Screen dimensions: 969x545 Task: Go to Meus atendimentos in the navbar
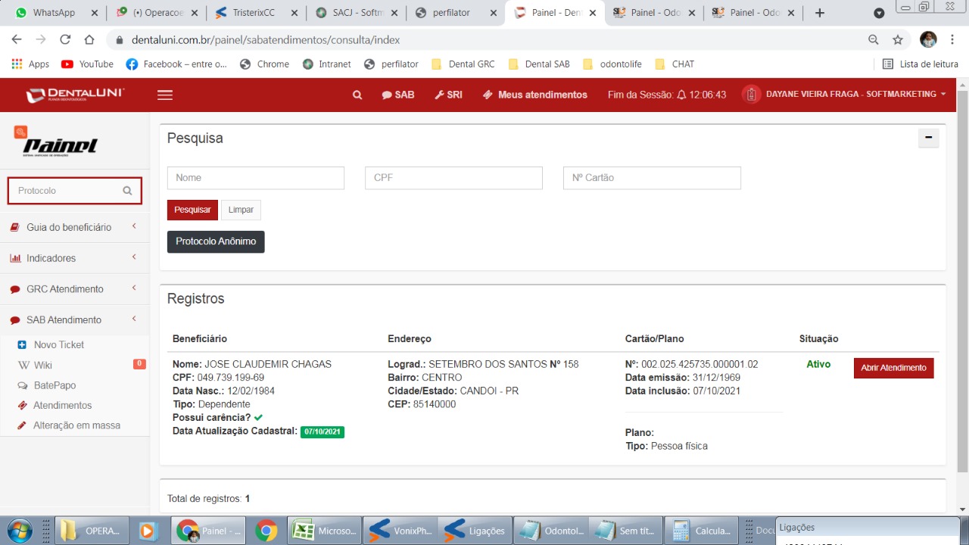coord(534,95)
